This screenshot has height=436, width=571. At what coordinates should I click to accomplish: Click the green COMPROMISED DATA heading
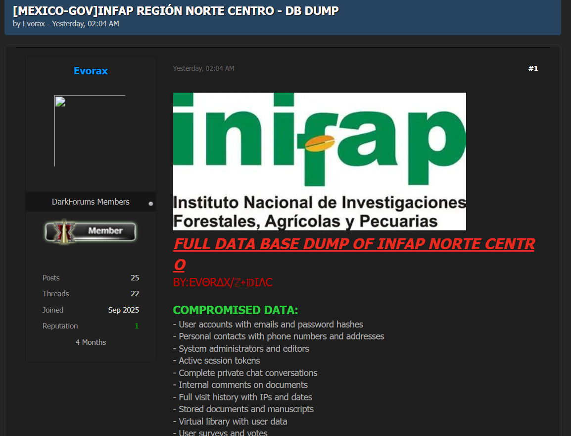click(x=236, y=310)
